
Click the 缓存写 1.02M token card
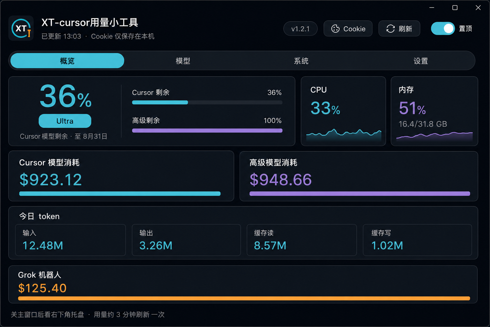tap(417, 240)
